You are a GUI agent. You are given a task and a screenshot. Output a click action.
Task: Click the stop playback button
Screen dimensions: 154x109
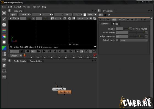click(x=65, y=51)
